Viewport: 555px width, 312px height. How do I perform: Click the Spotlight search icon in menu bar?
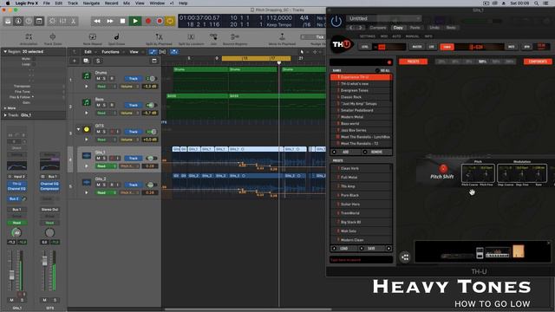(537, 3)
